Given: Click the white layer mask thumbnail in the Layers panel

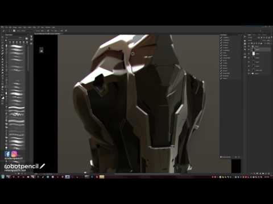Looking at the screenshot, I should (254, 53).
